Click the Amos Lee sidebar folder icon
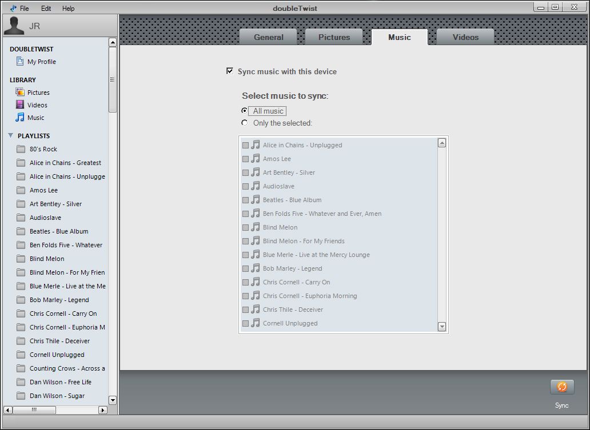Viewport: 590px width, 430px height. pos(21,190)
